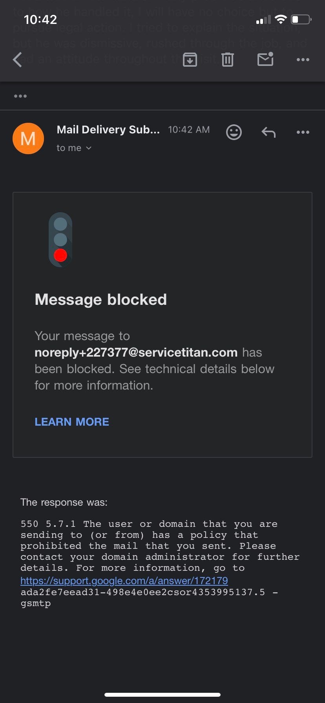Viewport: 325px width, 703px height.
Task: Expand collapsed quoted content dots
Action: tap(20, 96)
